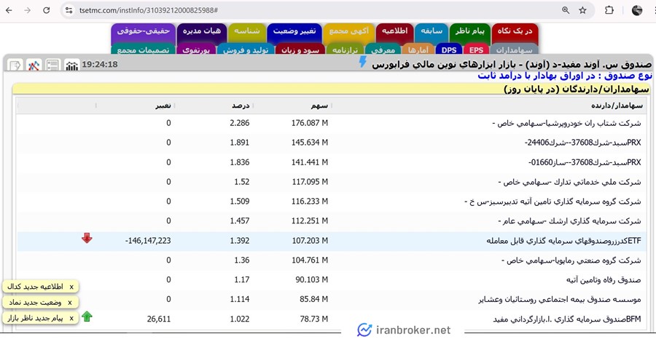Select شرکت گروه صنعتی رماپویا row
Viewport: 656px width, 342px height.
point(332,261)
